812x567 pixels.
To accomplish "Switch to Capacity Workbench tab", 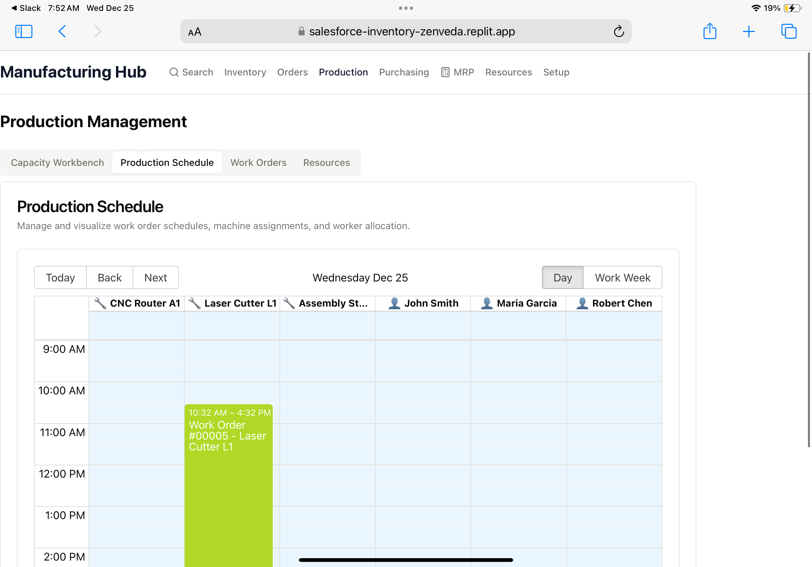I will [x=57, y=162].
